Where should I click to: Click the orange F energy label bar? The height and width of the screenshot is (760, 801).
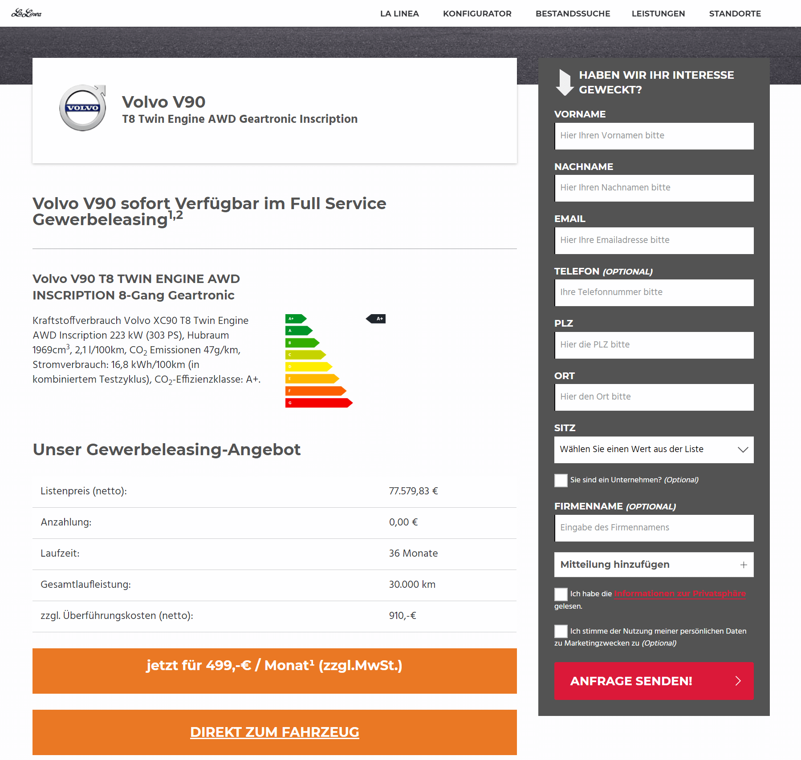tap(316, 391)
